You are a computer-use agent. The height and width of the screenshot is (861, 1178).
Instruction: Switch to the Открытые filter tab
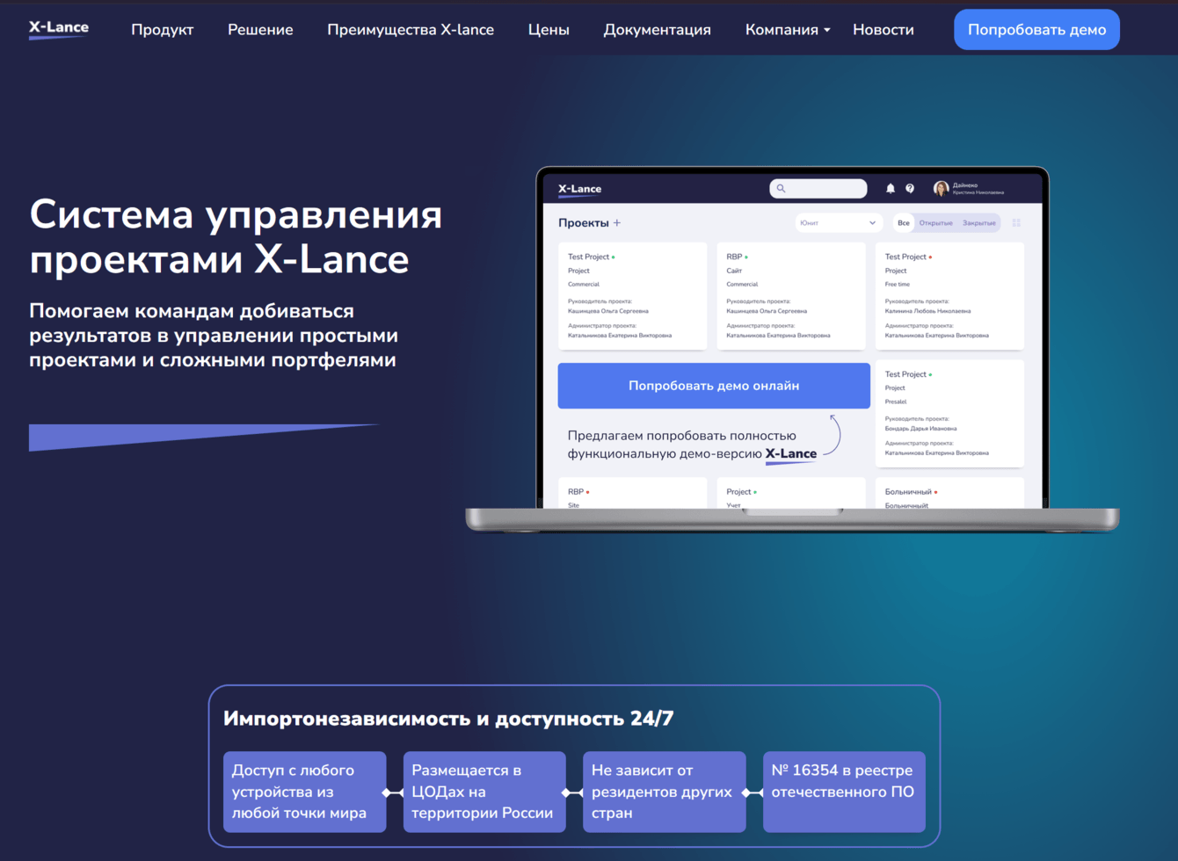pyautogui.click(x=936, y=223)
